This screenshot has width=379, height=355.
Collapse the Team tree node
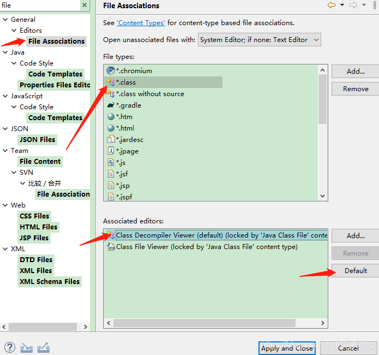[5, 151]
